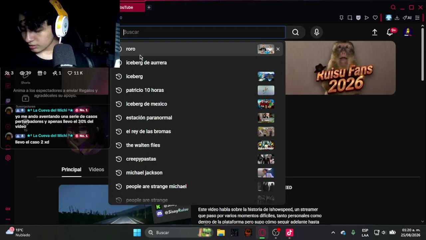Click the taskbar Buscar search box

(x=179, y=233)
